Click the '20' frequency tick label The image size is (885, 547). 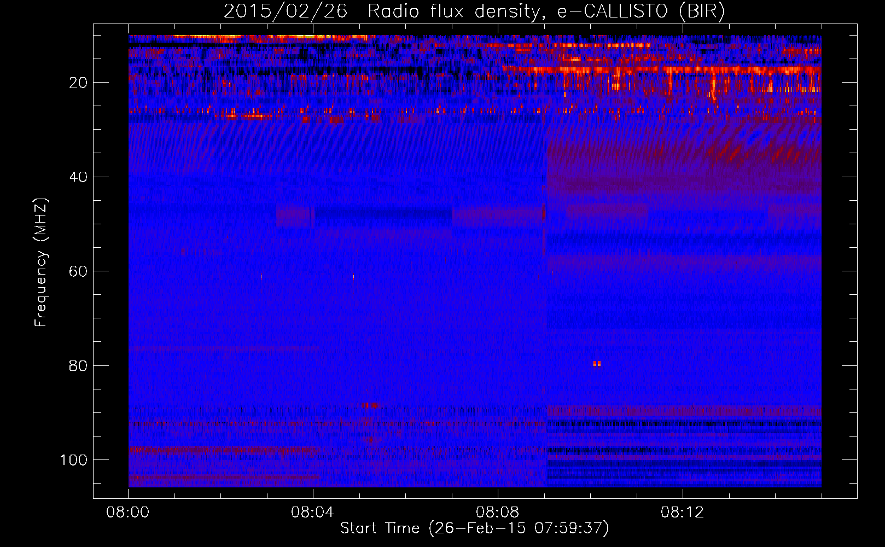coord(78,83)
